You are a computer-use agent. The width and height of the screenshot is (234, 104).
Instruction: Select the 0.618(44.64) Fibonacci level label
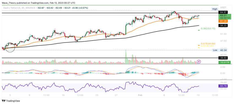coord(208,44)
